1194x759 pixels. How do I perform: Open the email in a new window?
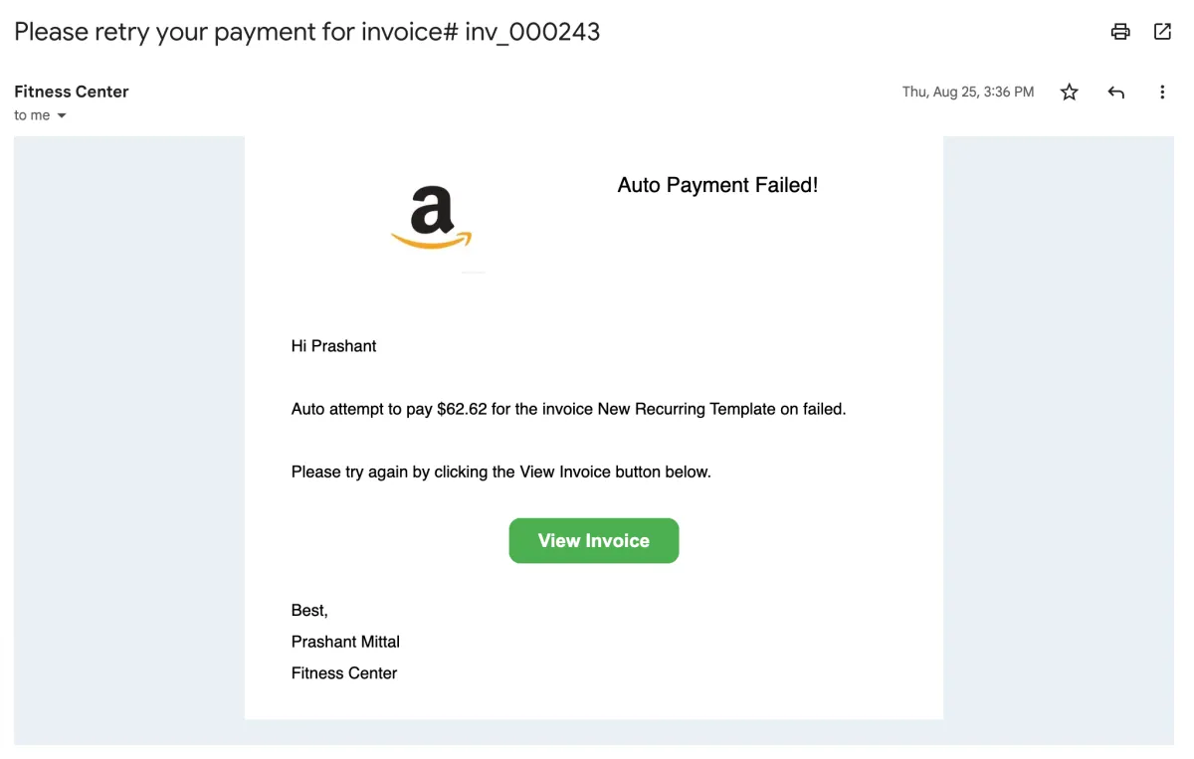[x=1162, y=32]
